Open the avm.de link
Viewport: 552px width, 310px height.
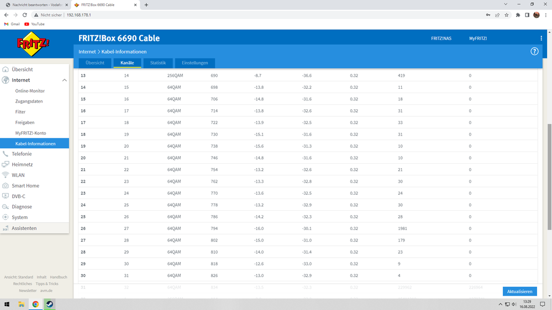[x=46, y=290]
